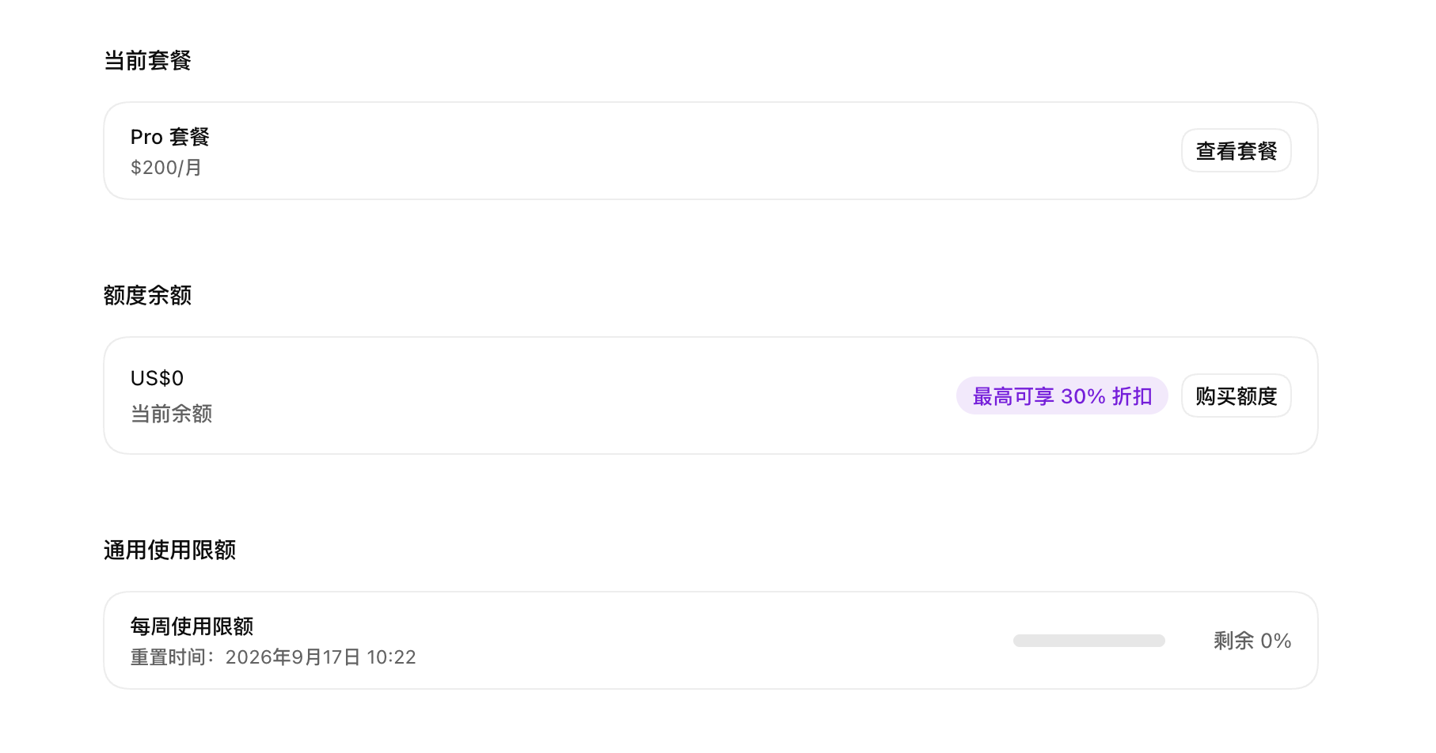This screenshot has height=753, width=1436.
Task: Click the 剩余 0% remaining text
Action: pyautogui.click(x=1252, y=641)
